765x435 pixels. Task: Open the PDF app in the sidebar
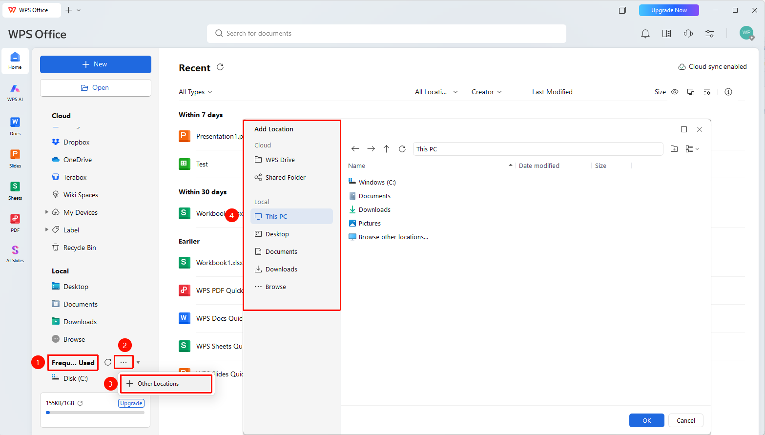click(x=15, y=223)
